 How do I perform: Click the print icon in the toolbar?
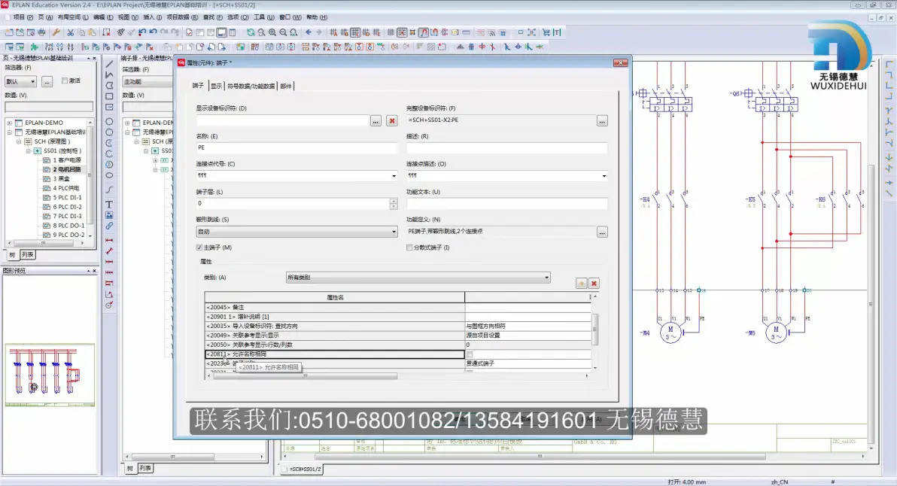tap(41, 32)
